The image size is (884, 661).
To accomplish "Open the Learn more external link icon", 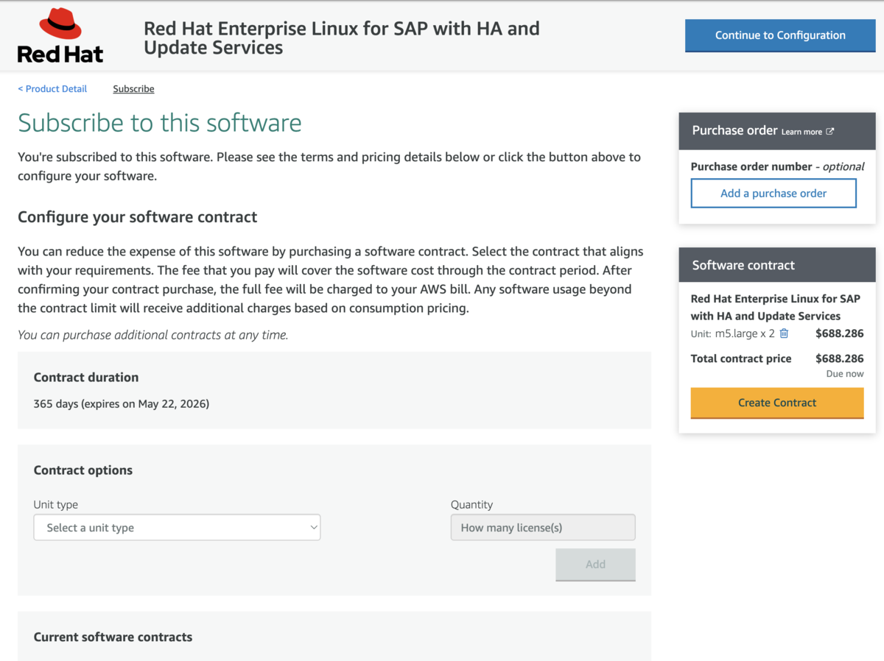I will pos(829,132).
